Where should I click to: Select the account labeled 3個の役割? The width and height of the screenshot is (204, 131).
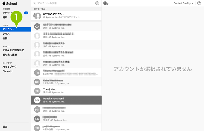click(x=66, y=73)
